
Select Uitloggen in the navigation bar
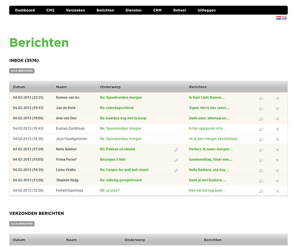pos(206,10)
